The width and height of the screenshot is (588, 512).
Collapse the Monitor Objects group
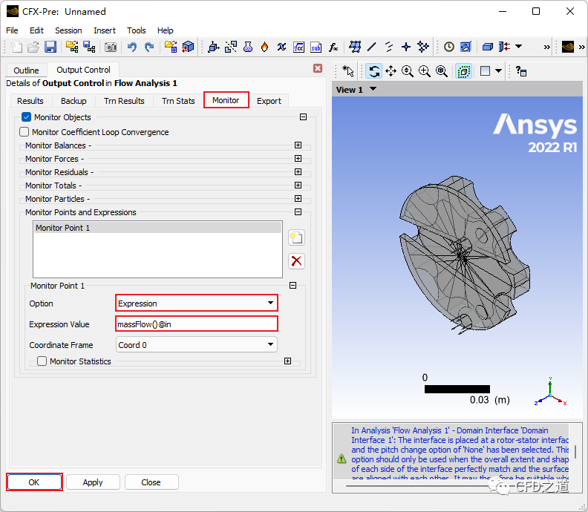point(304,117)
